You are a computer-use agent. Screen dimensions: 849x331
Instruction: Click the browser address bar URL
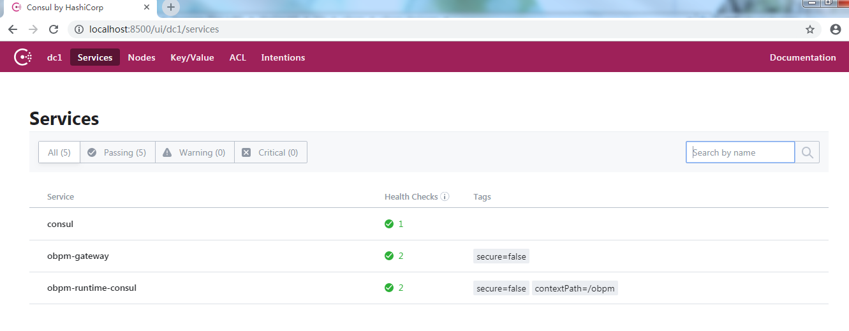click(154, 29)
